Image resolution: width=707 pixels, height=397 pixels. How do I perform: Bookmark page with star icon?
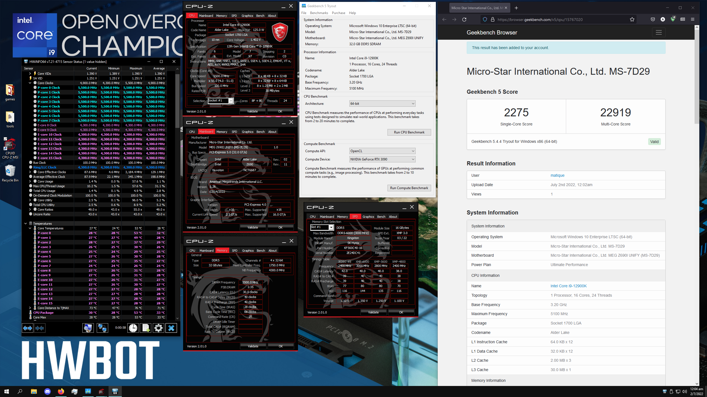(632, 19)
